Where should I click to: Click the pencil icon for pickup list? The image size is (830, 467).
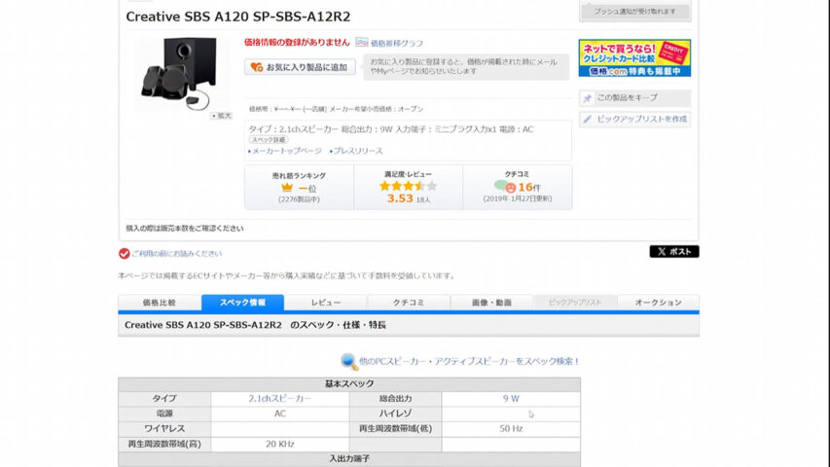tap(587, 119)
